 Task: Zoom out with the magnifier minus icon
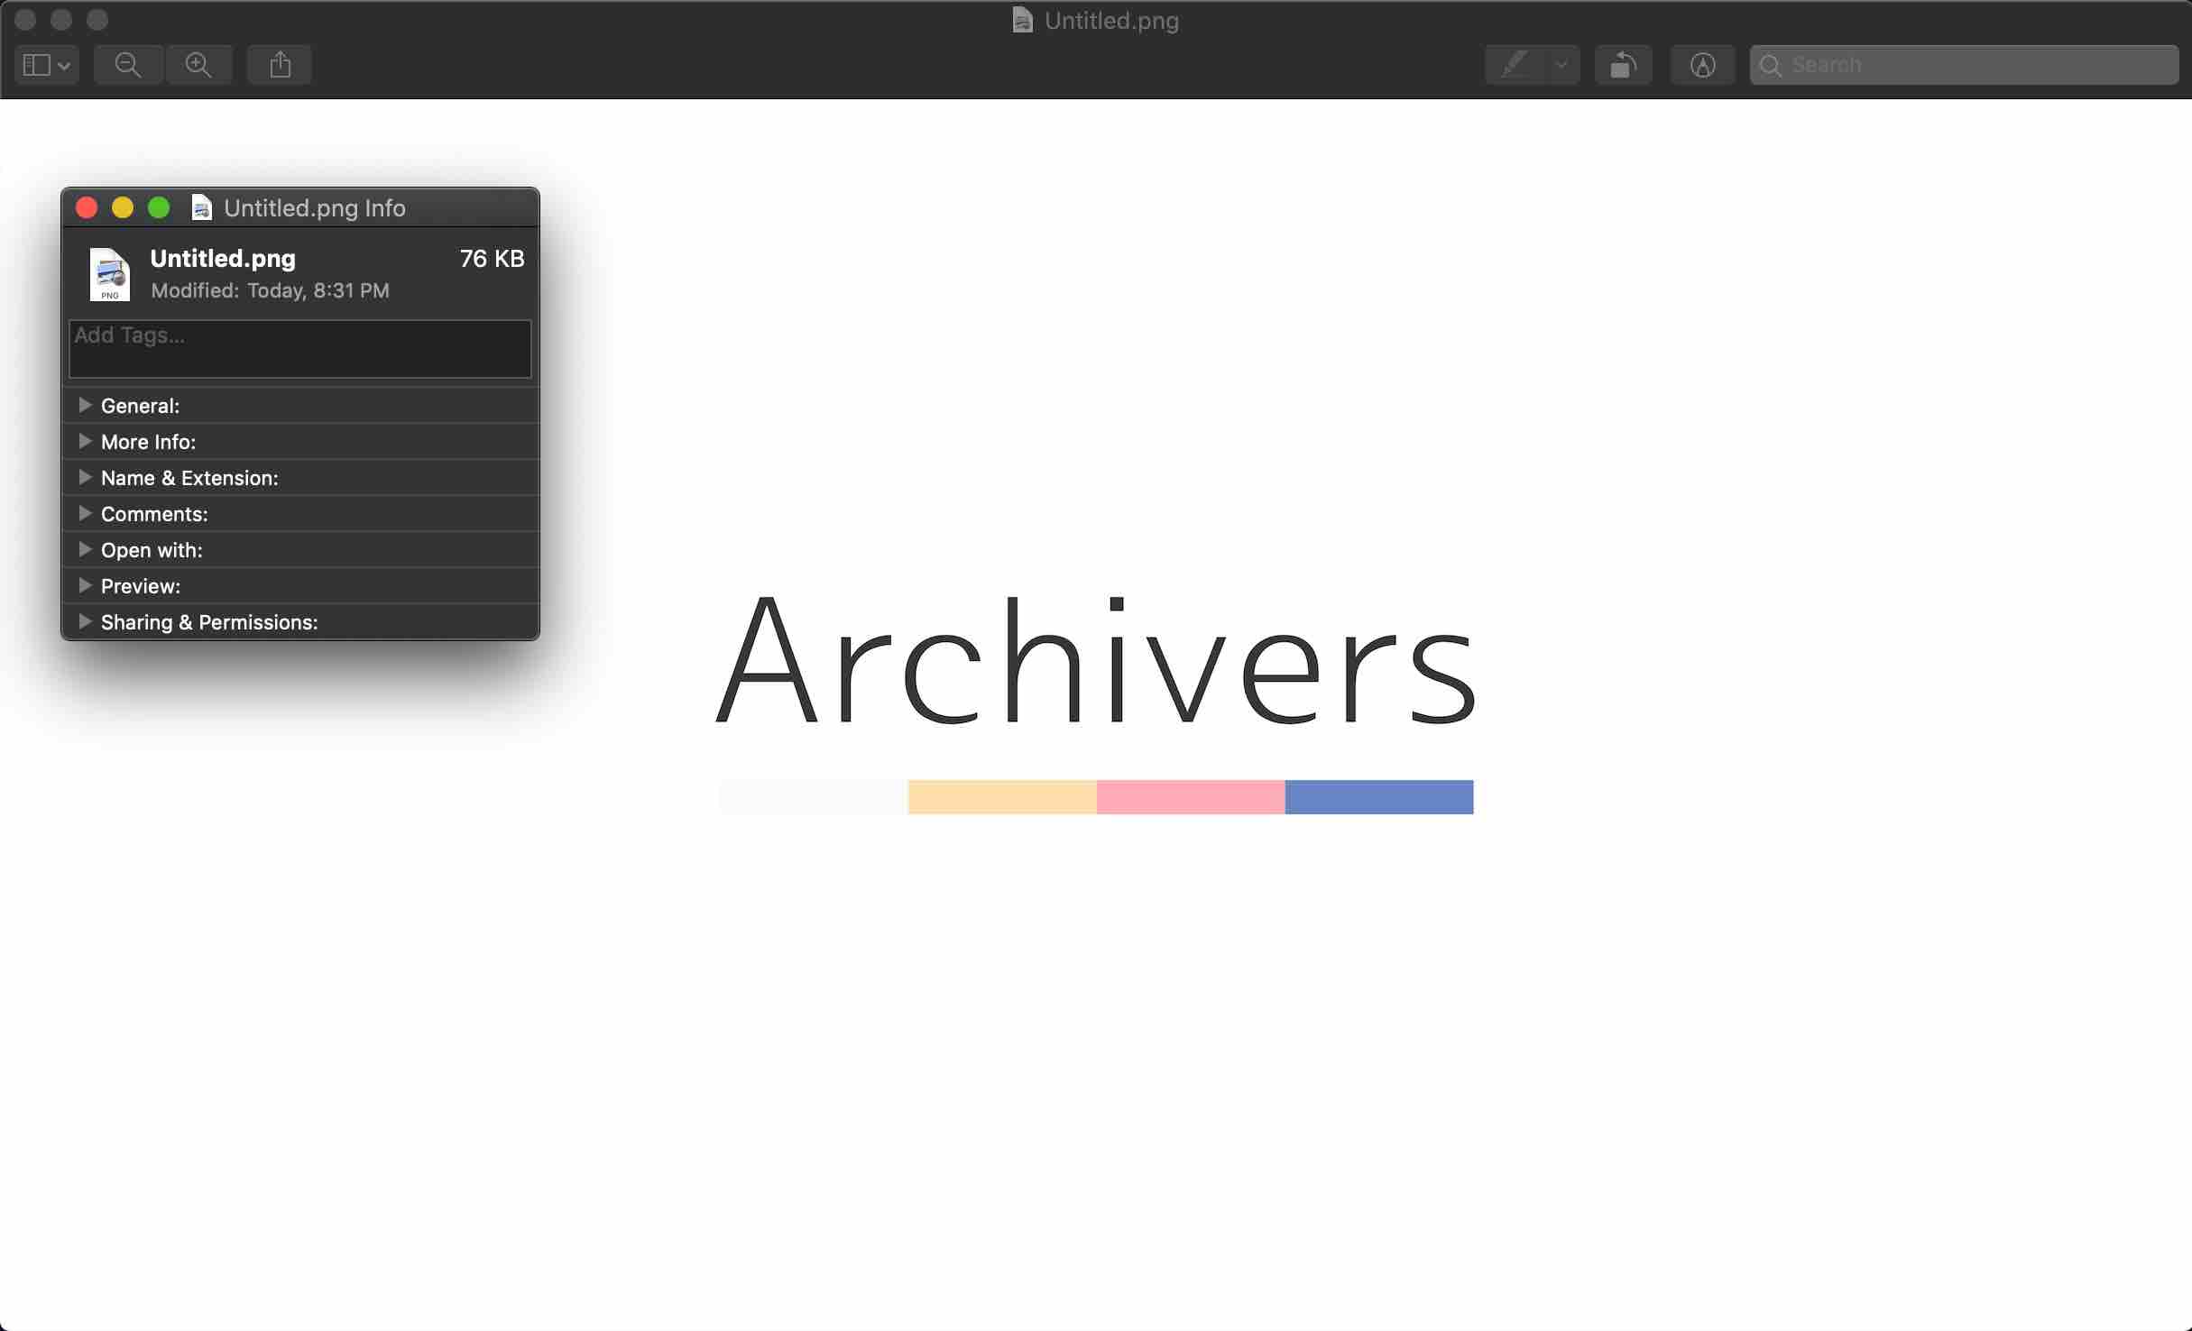click(x=128, y=65)
